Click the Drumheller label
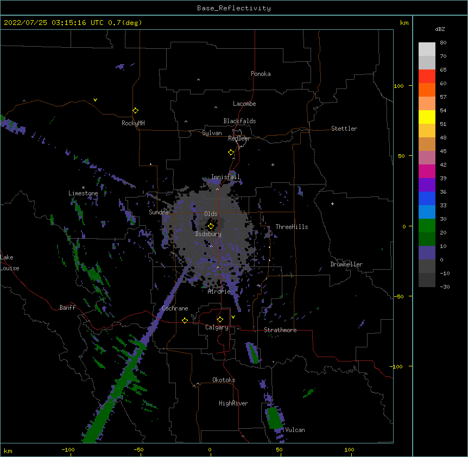 tap(346, 264)
